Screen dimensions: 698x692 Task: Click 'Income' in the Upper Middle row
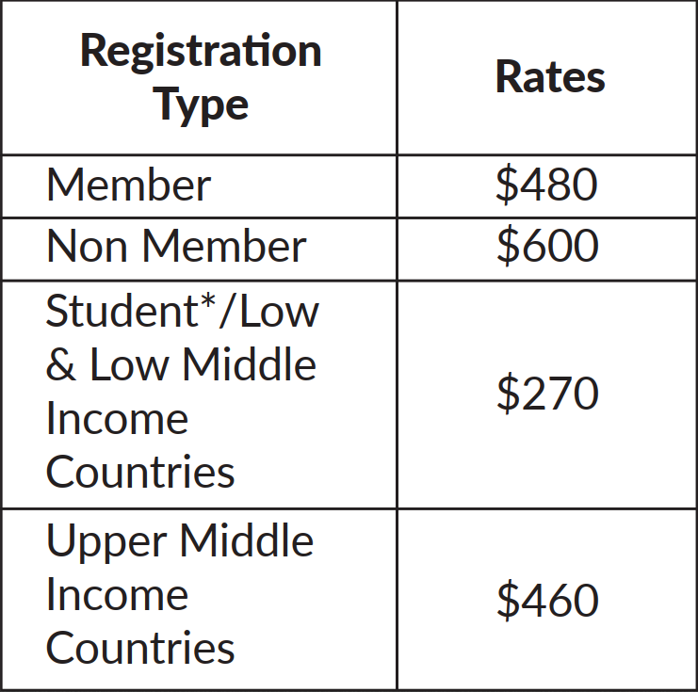click(117, 595)
